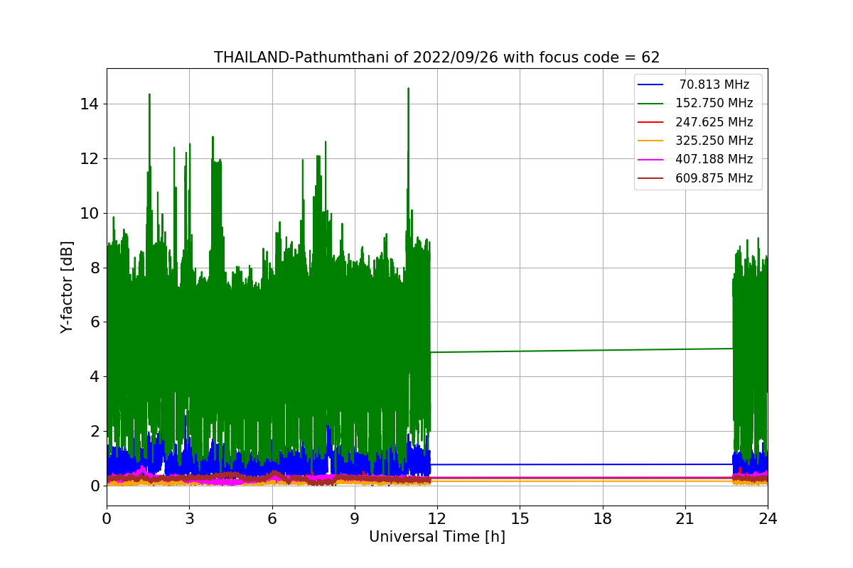Click the red legend line for 247.625 MHz
The image size is (853, 568).
(x=650, y=122)
